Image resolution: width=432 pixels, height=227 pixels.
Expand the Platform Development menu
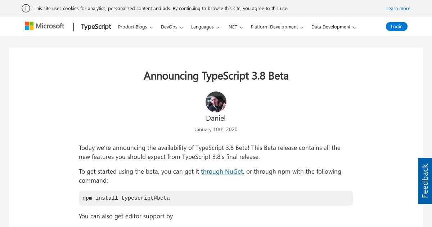pos(277,27)
